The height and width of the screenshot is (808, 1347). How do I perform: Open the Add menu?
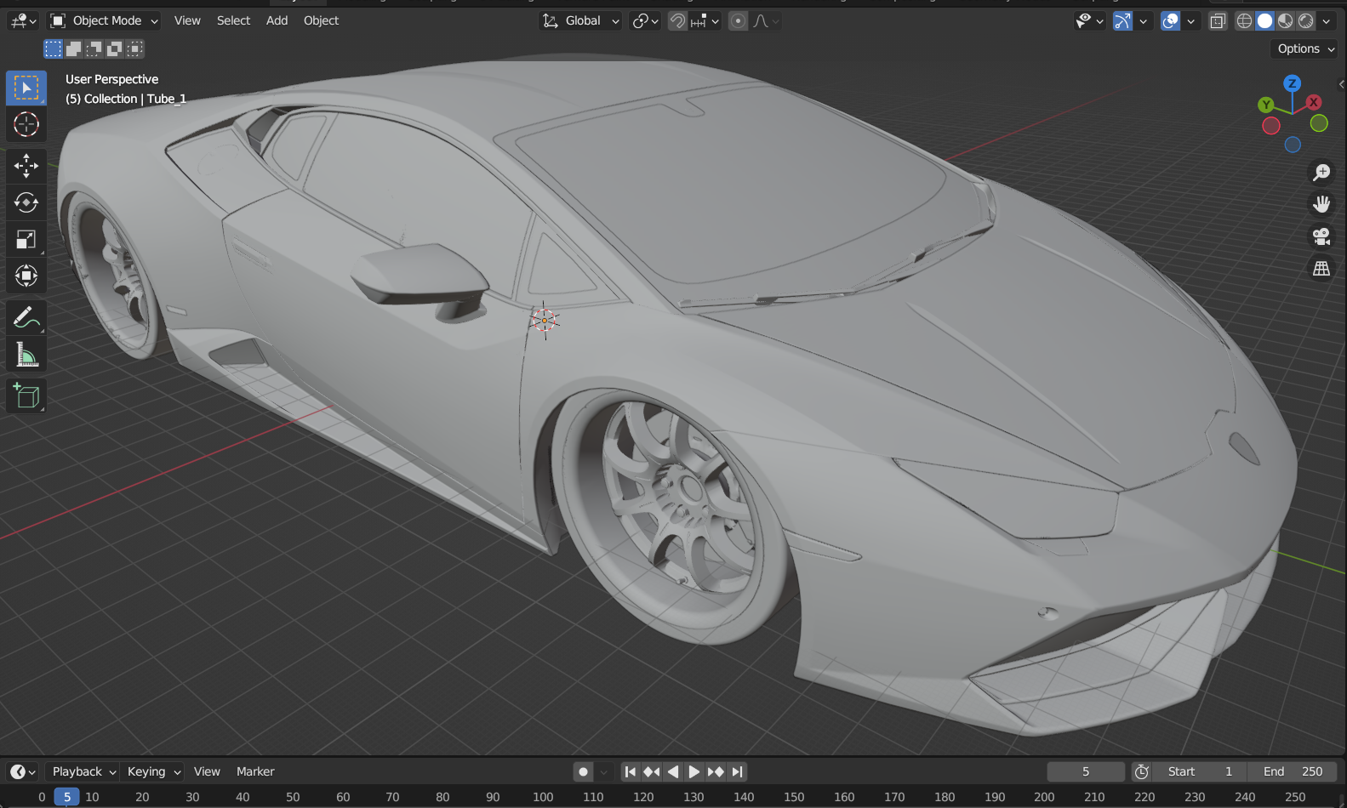277,20
